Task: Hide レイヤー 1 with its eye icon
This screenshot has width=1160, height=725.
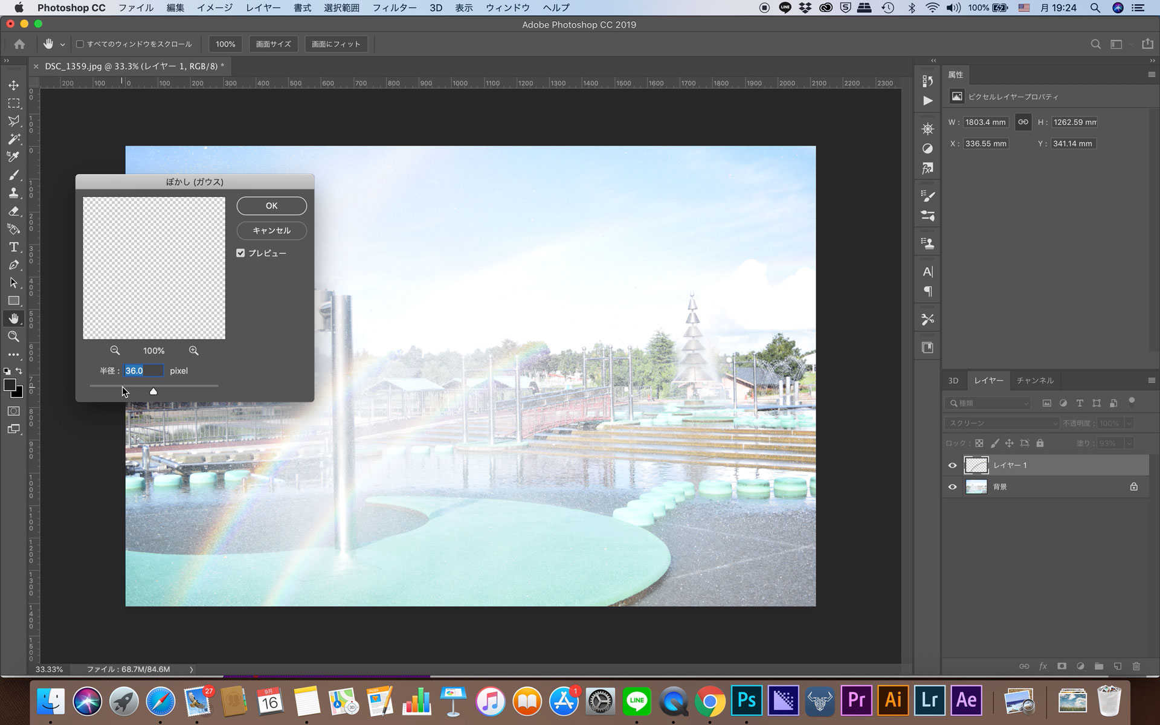Action: (x=952, y=465)
